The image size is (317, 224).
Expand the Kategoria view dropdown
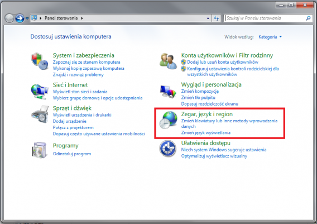270,37
